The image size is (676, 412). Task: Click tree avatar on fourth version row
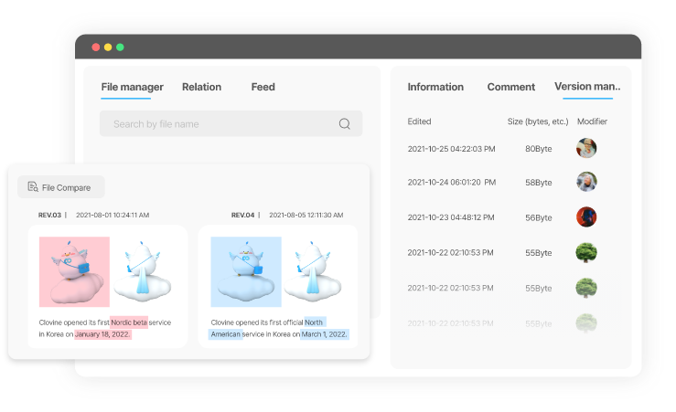click(586, 252)
